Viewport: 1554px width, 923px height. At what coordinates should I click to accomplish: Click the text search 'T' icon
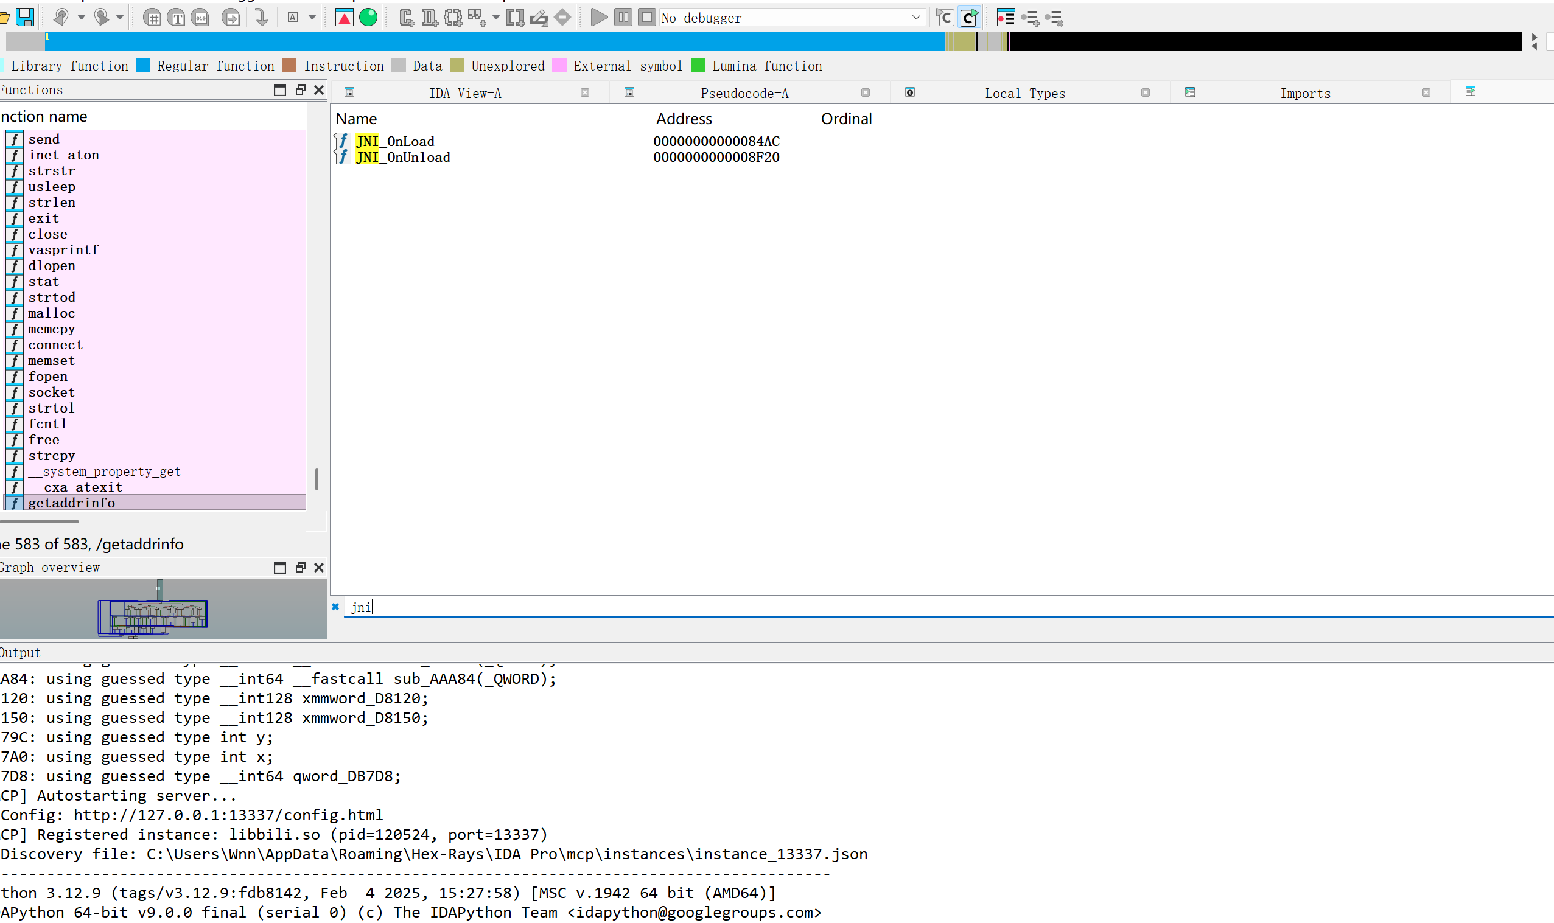177,18
